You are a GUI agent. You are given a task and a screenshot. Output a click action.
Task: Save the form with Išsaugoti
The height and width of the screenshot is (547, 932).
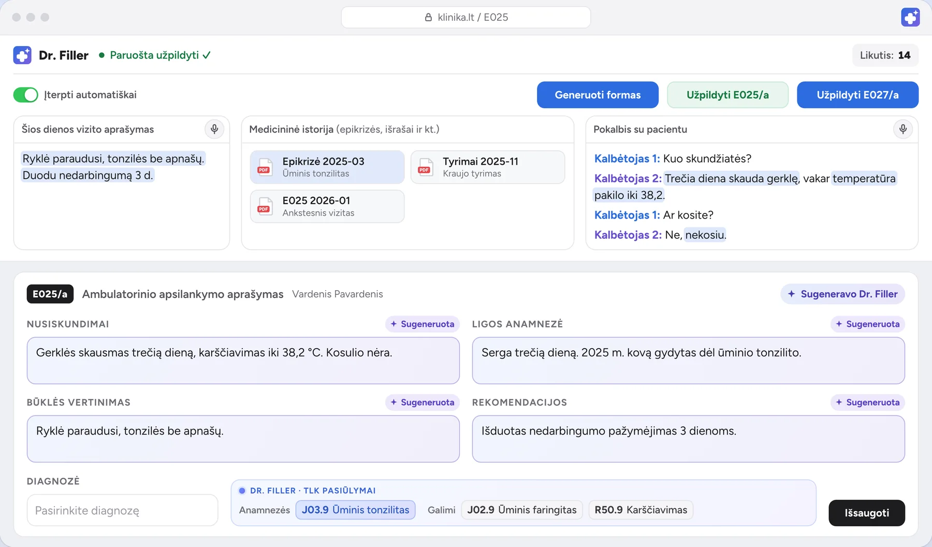[867, 513]
